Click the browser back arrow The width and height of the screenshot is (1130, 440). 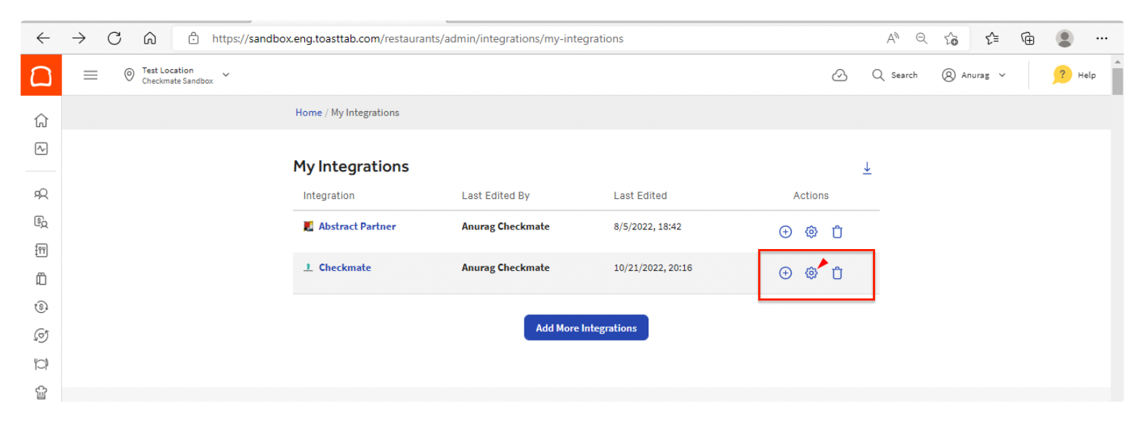[44, 38]
